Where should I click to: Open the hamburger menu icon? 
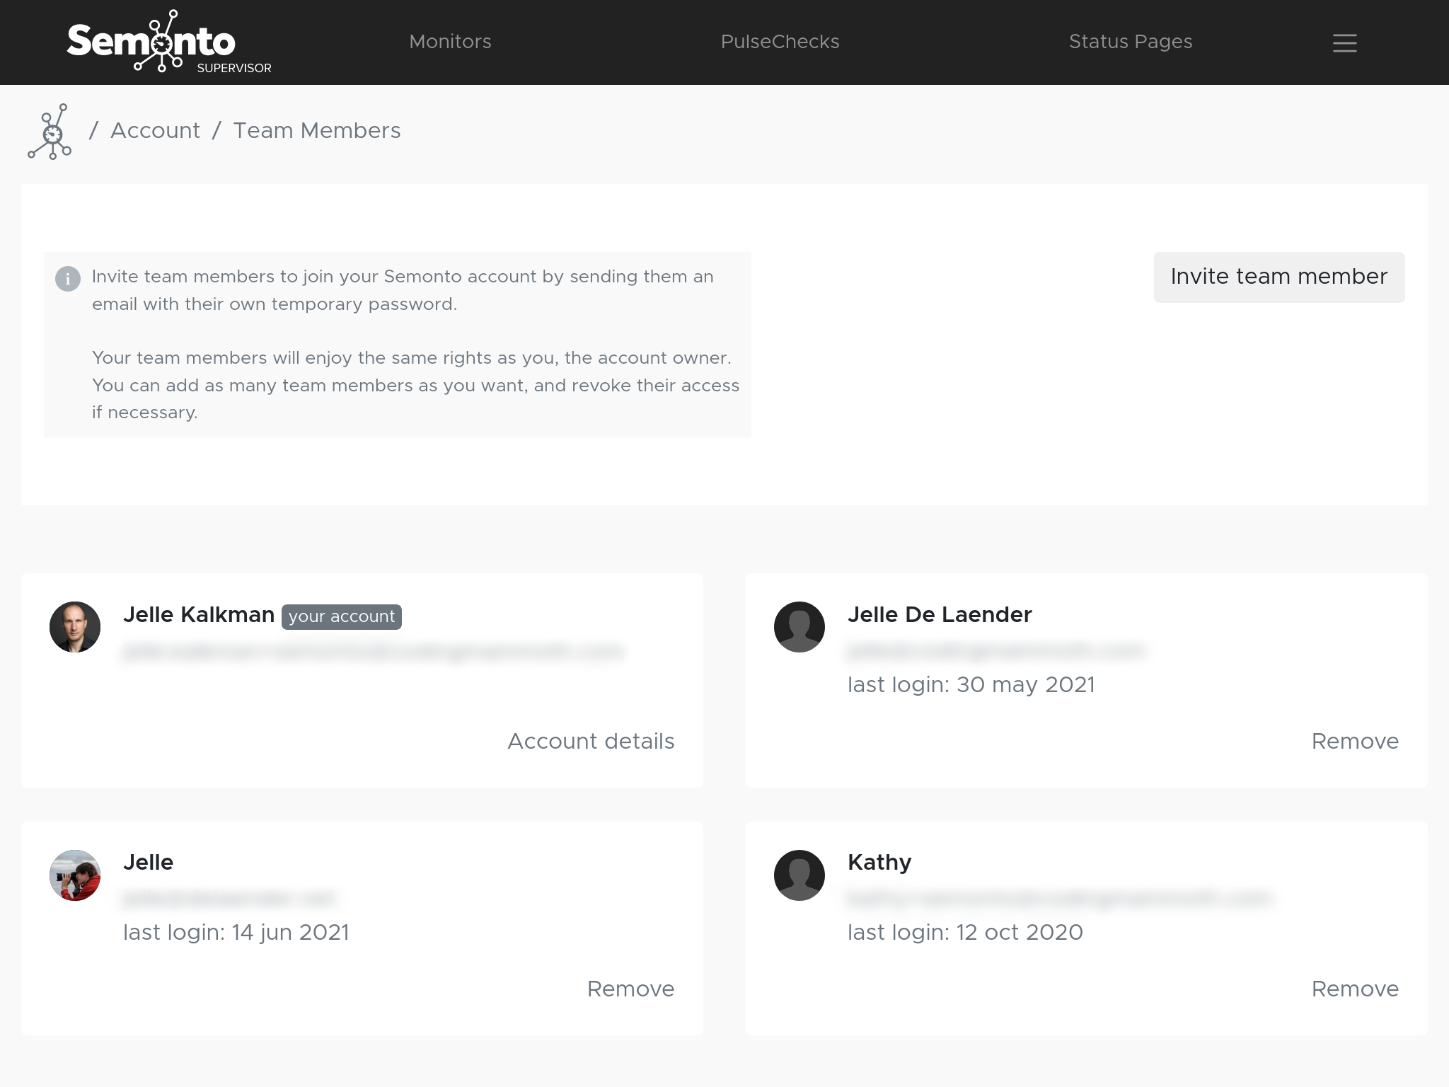point(1344,42)
